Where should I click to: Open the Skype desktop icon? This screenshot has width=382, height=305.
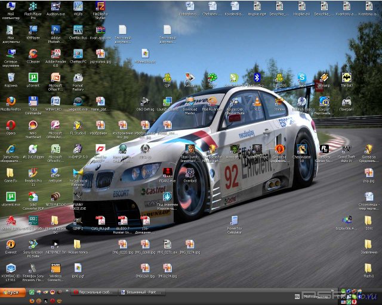(x=302, y=77)
